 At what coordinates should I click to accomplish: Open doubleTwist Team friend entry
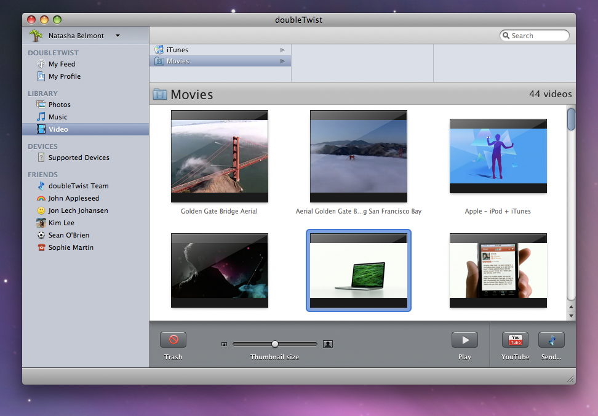pos(78,186)
